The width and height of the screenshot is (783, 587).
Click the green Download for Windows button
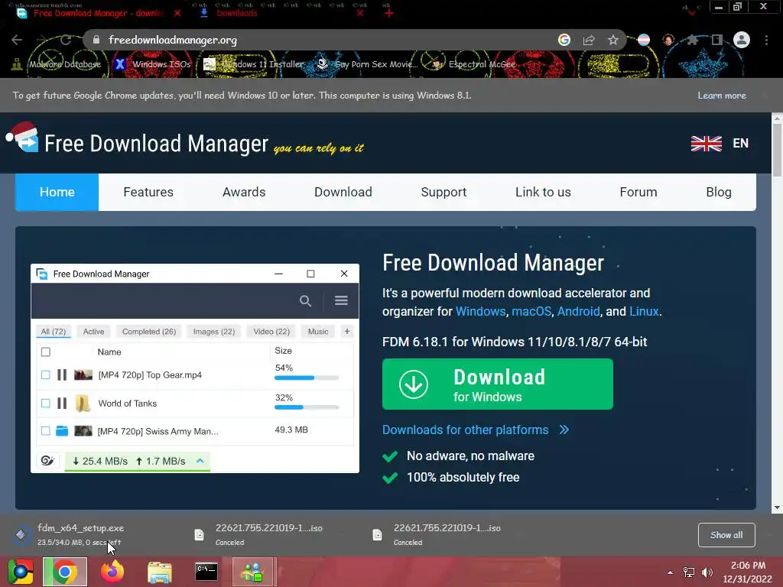pyautogui.click(x=497, y=384)
